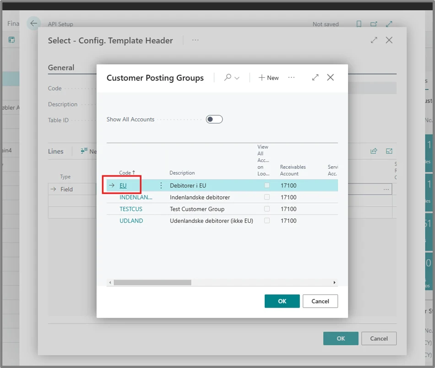435x368 pixels.
Task: Click the search icon in Customer Posting Groups
Action: tap(228, 77)
